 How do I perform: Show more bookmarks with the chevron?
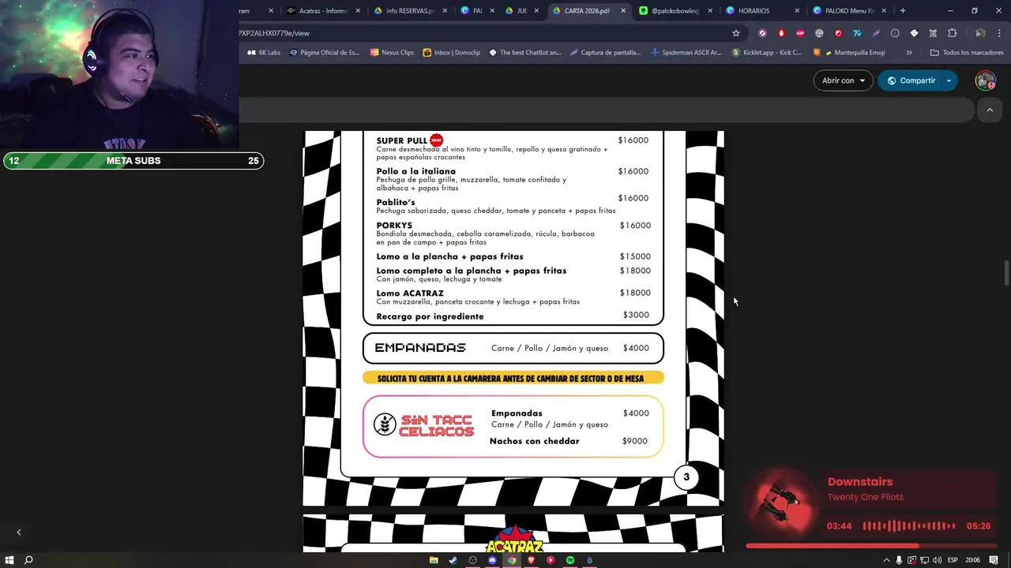(909, 53)
